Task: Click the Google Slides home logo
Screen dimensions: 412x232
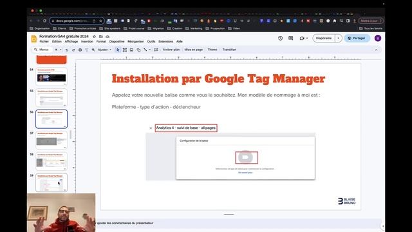Action: click(34, 39)
